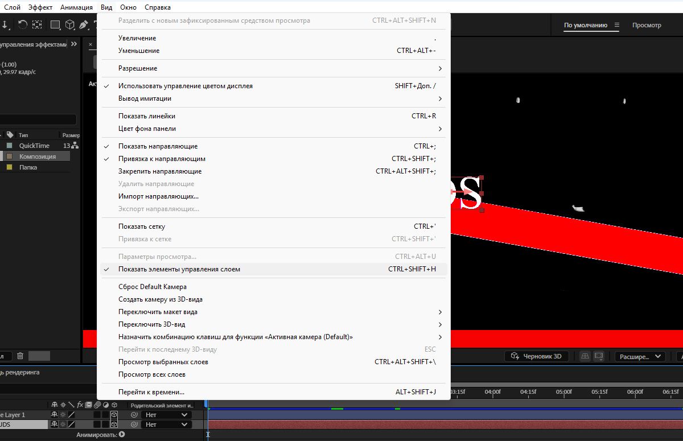The width and height of the screenshot is (683, 441).
Task: Click the trash delete icon in project panel
Action: click(x=20, y=356)
